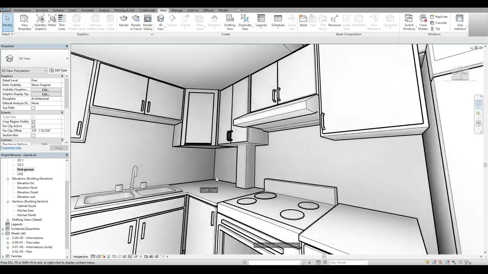The image size is (488, 274).
Task: Click the Drafting View tool
Action: [x=230, y=22]
